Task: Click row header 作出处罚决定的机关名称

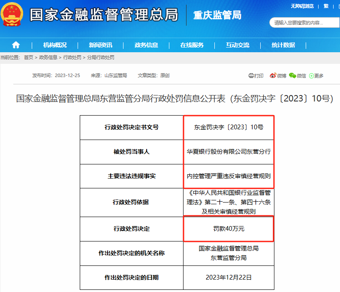Action: [132, 253]
